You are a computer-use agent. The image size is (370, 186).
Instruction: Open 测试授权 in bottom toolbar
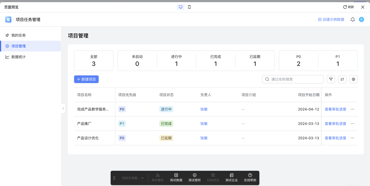click(195, 178)
